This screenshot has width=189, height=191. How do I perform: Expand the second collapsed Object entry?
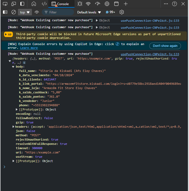click(x=97, y=27)
